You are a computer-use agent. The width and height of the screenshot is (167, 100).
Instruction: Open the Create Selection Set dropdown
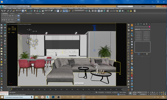click(79, 10)
